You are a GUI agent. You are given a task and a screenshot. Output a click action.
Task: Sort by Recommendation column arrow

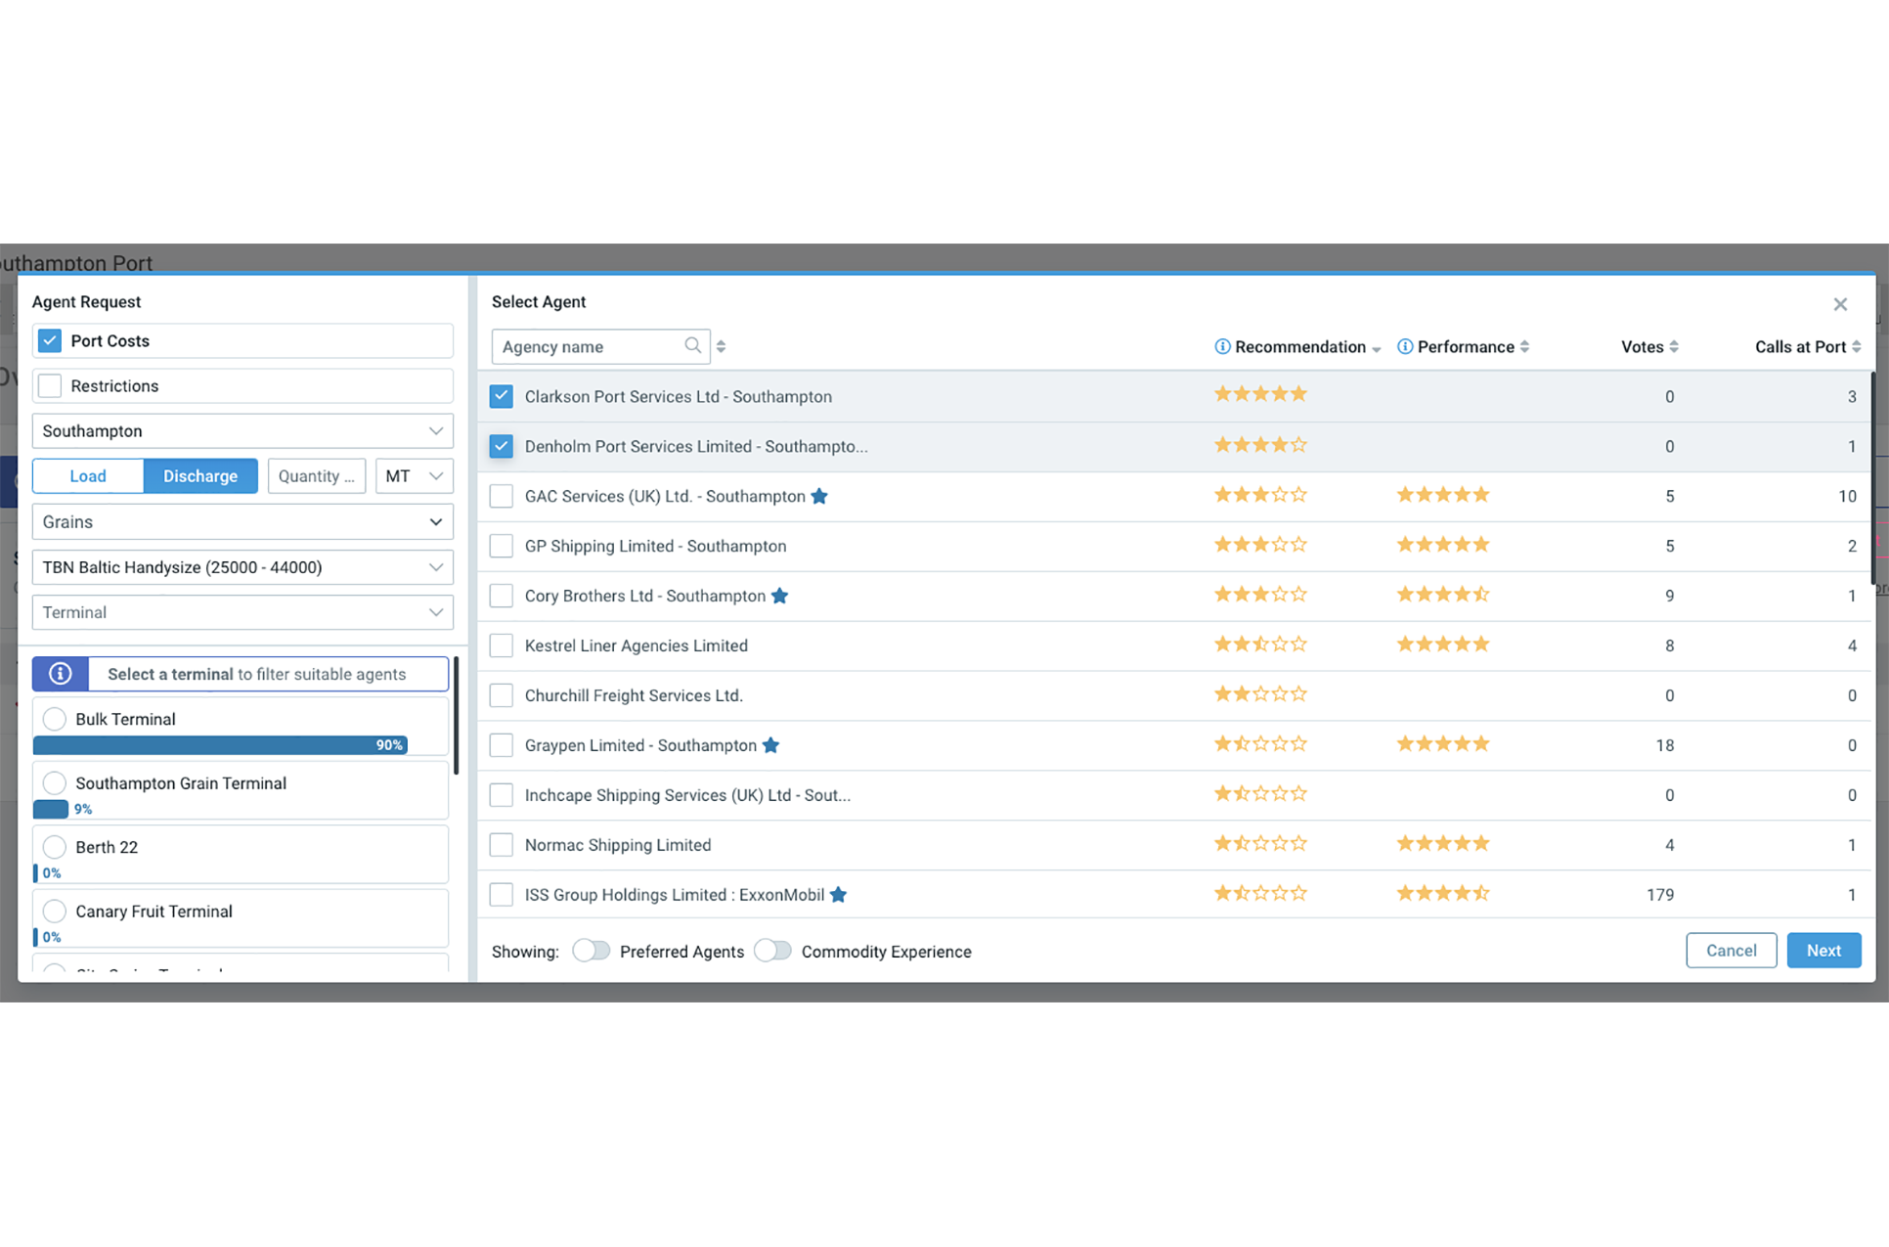[x=1376, y=349]
